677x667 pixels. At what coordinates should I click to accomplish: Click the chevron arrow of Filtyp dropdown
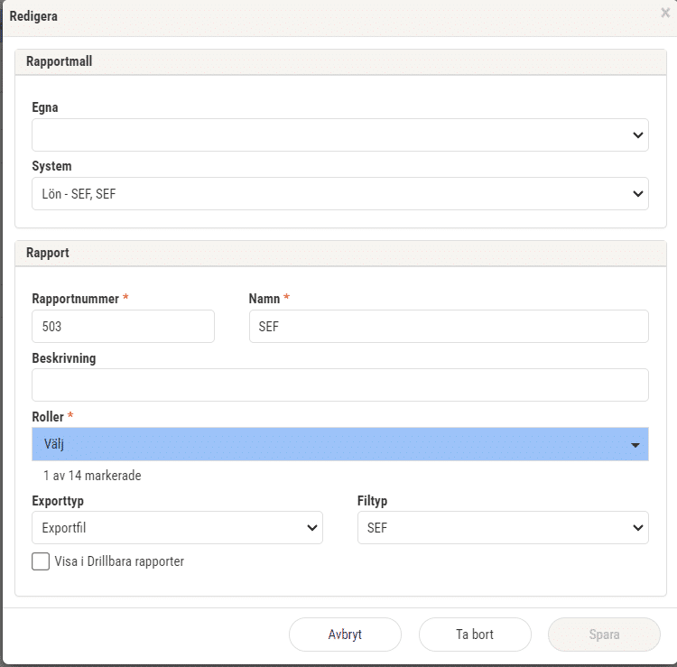click(637, 528)
